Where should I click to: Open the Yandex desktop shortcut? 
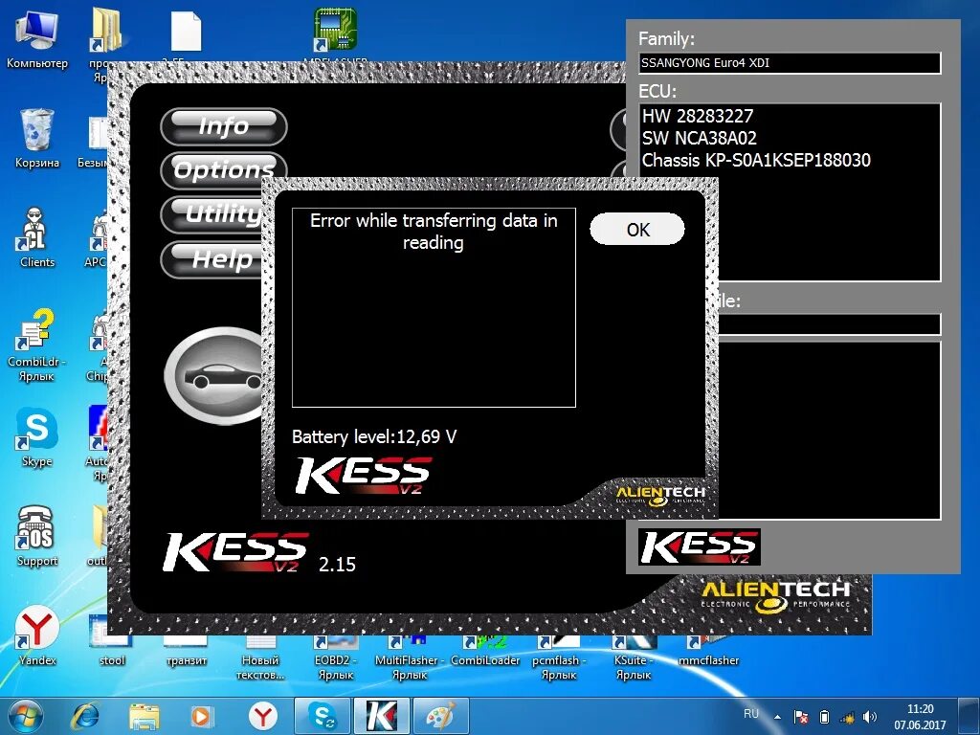[x=37, y=636]
